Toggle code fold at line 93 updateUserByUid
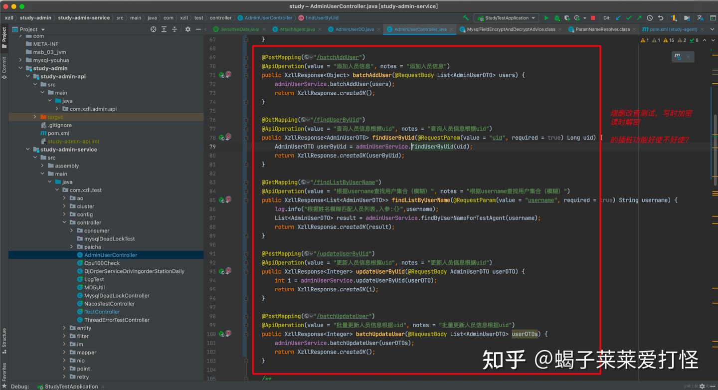Viewport: 718px width, 390px height. coord(246,272)
